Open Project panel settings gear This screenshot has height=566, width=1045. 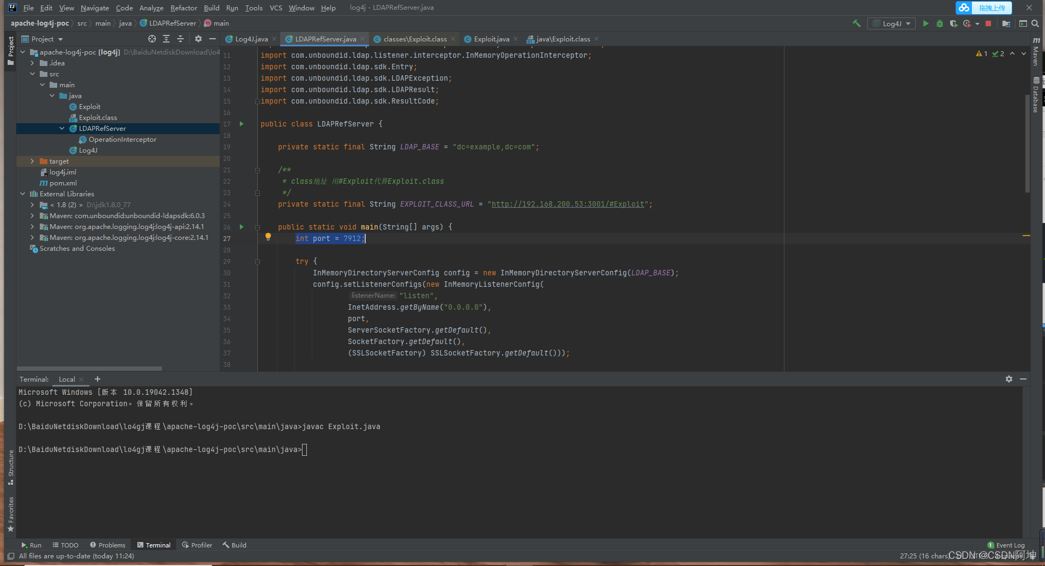198,39
